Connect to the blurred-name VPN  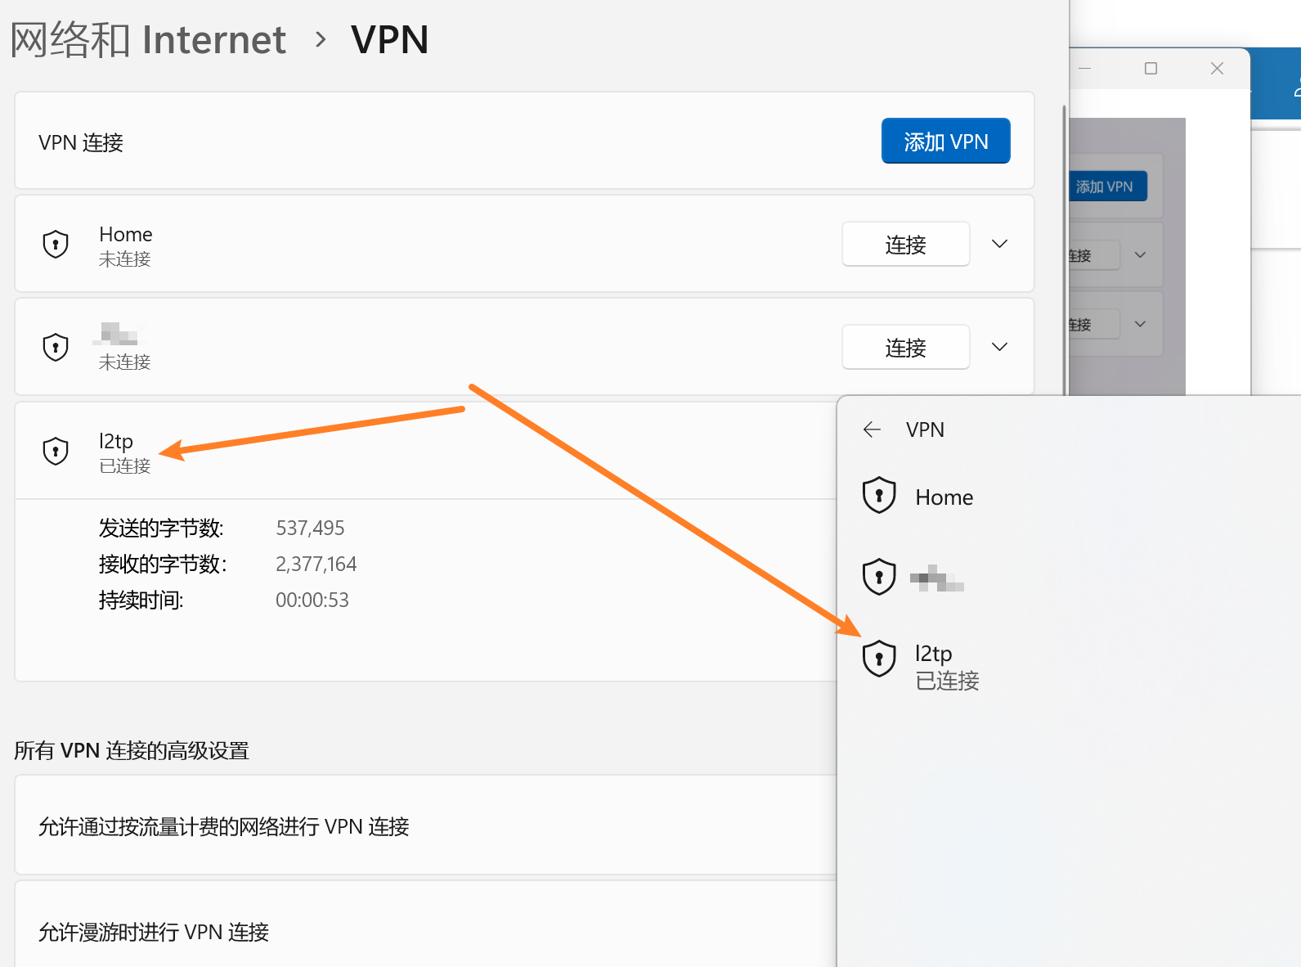click(905, 348)
